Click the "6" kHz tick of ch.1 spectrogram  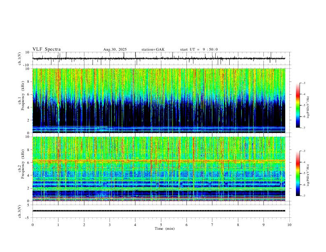tap(29, 94)
